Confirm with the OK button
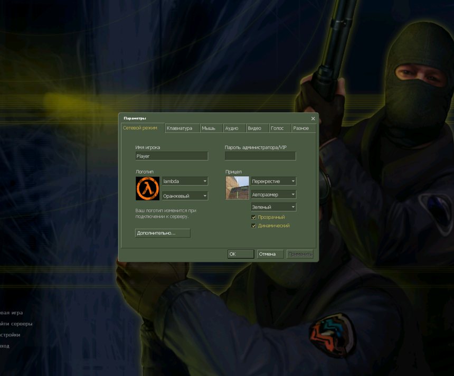 (241, 254)
